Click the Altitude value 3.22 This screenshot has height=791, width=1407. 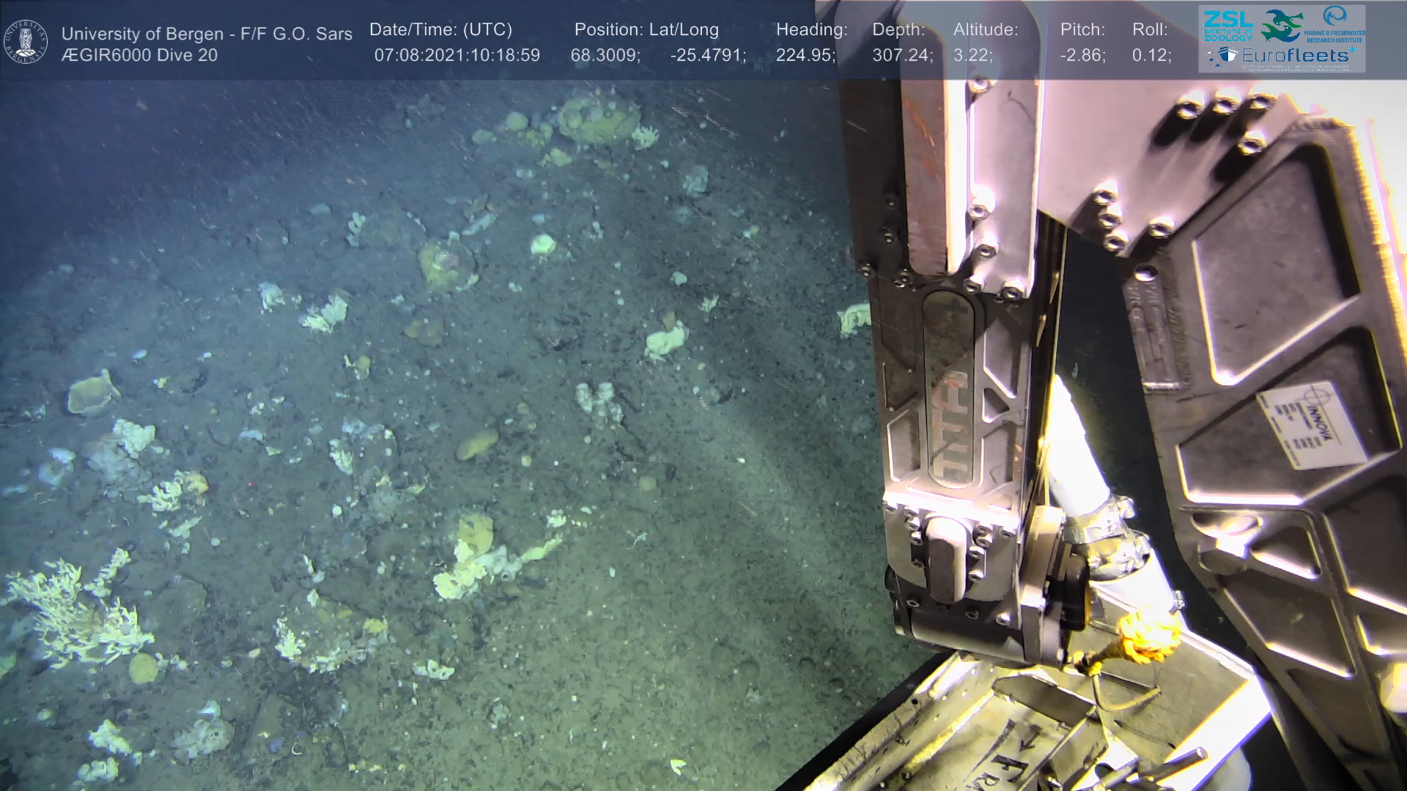tap(972, 56)
